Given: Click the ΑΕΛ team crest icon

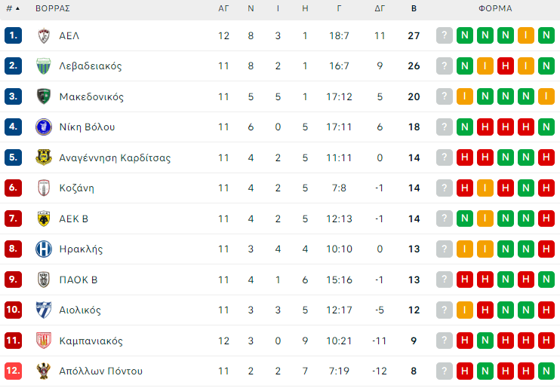Looking at the screenshot, I should pyautogui.click(x=44, y=35).
